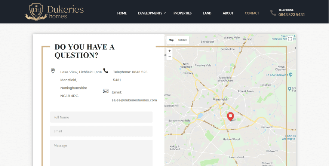This screenshot has width=329, height=166.
Task: Click the envelope icon beside Email
Action: pyautogui.click(x=105, y=91)
